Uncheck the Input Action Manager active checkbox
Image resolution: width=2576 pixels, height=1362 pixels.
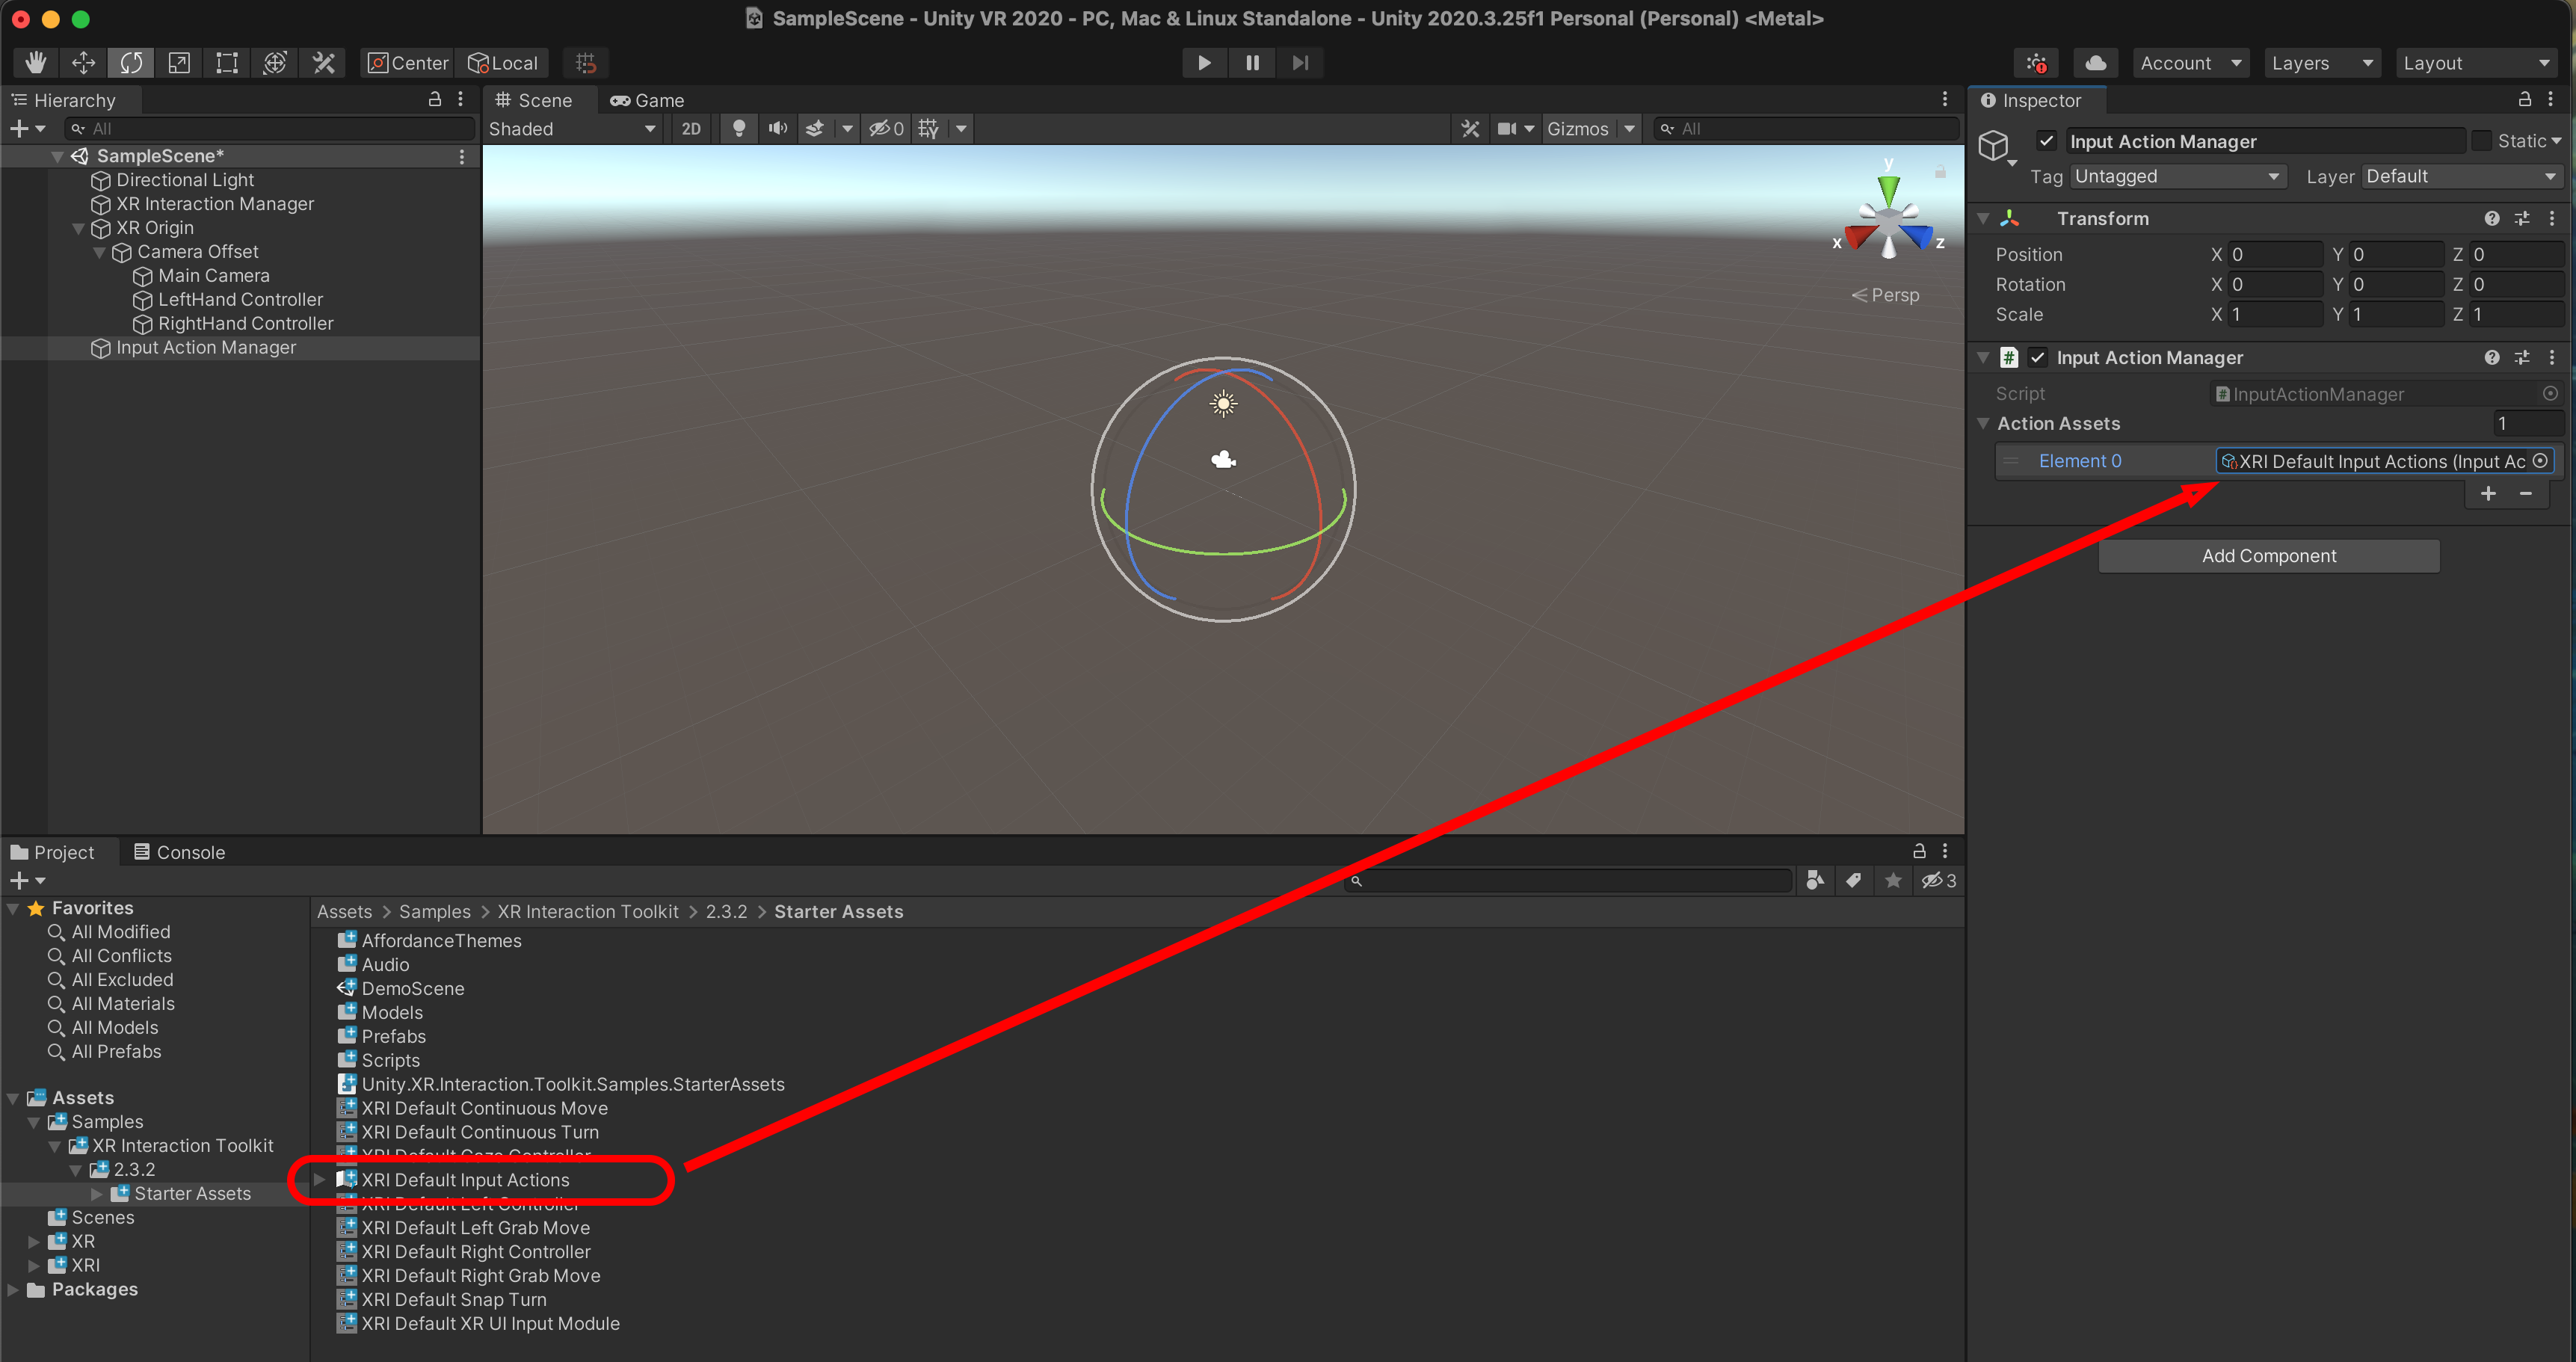coord(2046,141)
